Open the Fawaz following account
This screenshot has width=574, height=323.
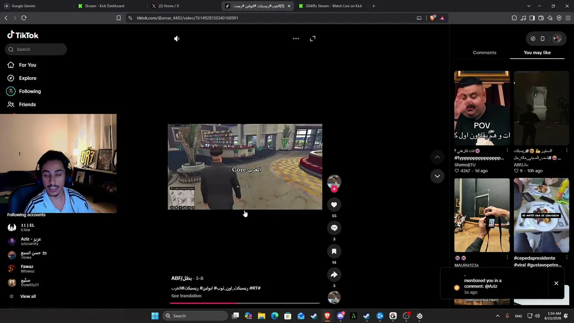pyautogui.click(x=27, y=268)
